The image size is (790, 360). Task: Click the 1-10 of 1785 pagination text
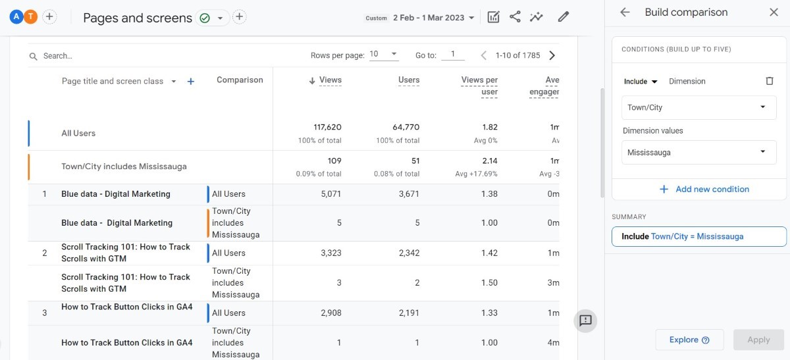point(518,55)
